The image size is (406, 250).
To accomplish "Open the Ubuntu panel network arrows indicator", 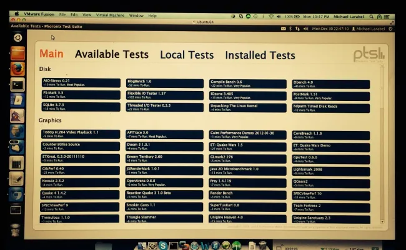I will (x=297, y=29).
